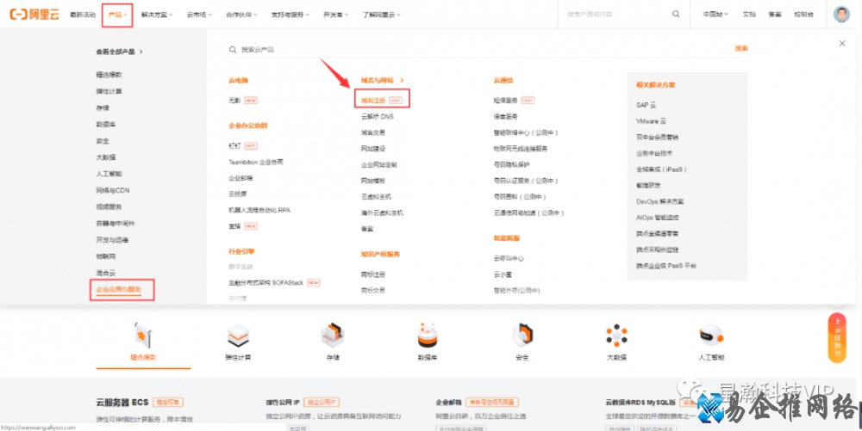Image resolution: width=862 pixels, height=431 pixels.
Task: Expand the 解决方案 navigation dropdown
Action: click(157, 15)
